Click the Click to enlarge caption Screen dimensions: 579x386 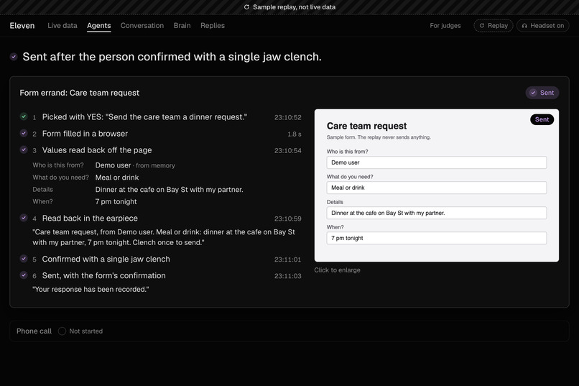(x=337, y=270)
